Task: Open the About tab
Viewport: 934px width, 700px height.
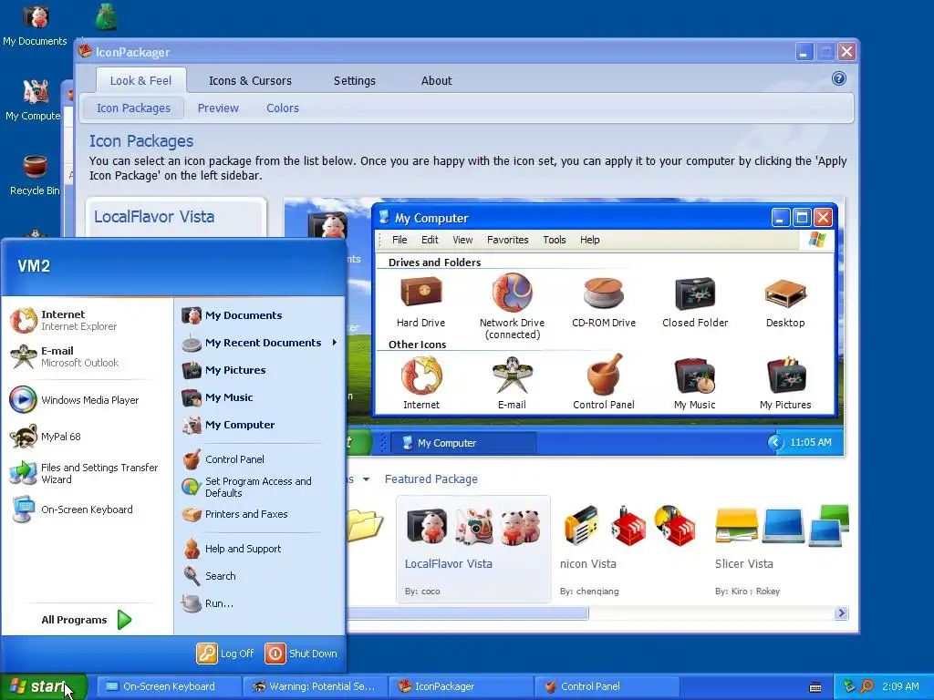Action: point(436,80)
